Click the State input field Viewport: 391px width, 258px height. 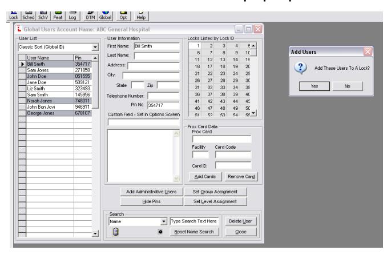[x=138, y=85]
